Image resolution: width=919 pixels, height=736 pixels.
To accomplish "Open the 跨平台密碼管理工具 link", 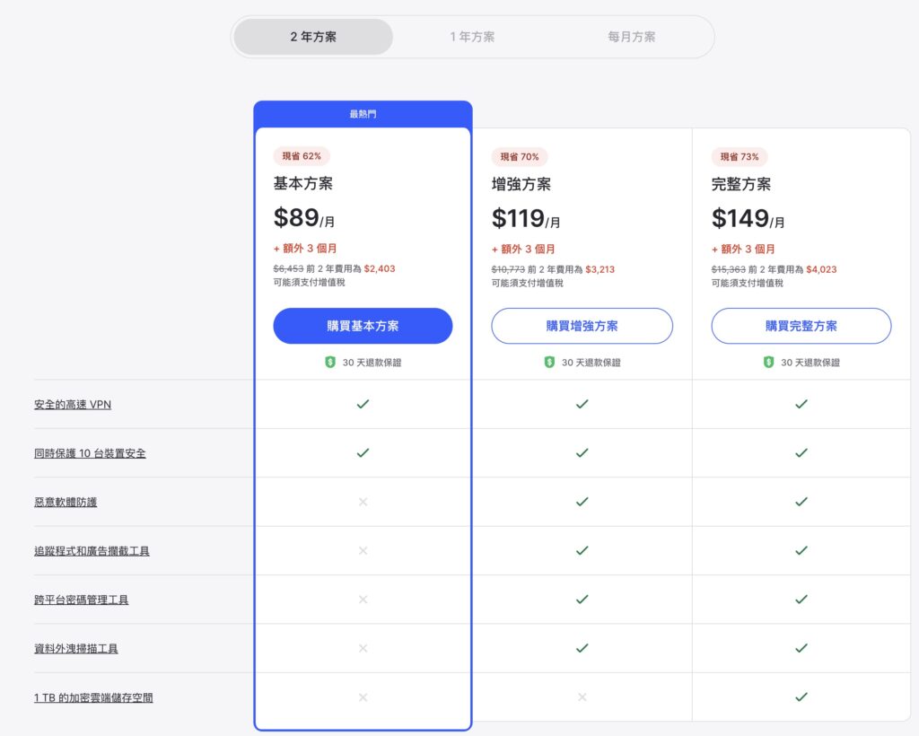I will point(81,600).
